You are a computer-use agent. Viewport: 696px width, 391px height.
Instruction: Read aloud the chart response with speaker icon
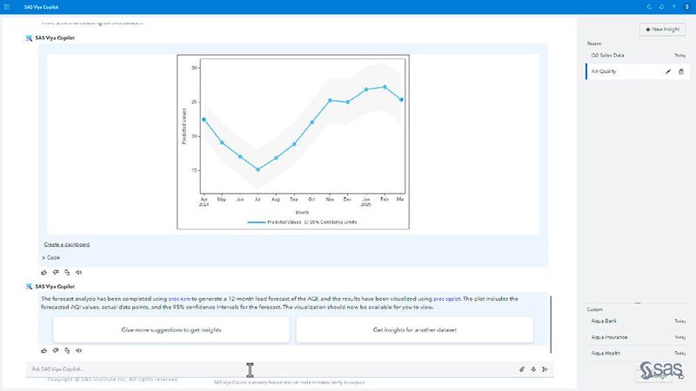click(x=78, y=272)
